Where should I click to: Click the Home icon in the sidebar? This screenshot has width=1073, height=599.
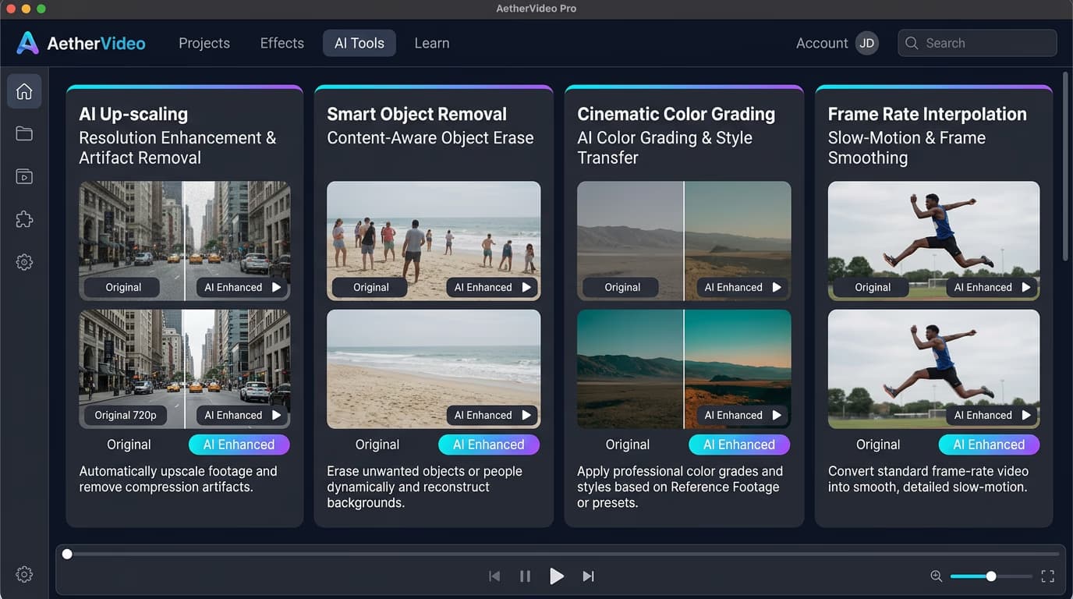click(24, 91)
